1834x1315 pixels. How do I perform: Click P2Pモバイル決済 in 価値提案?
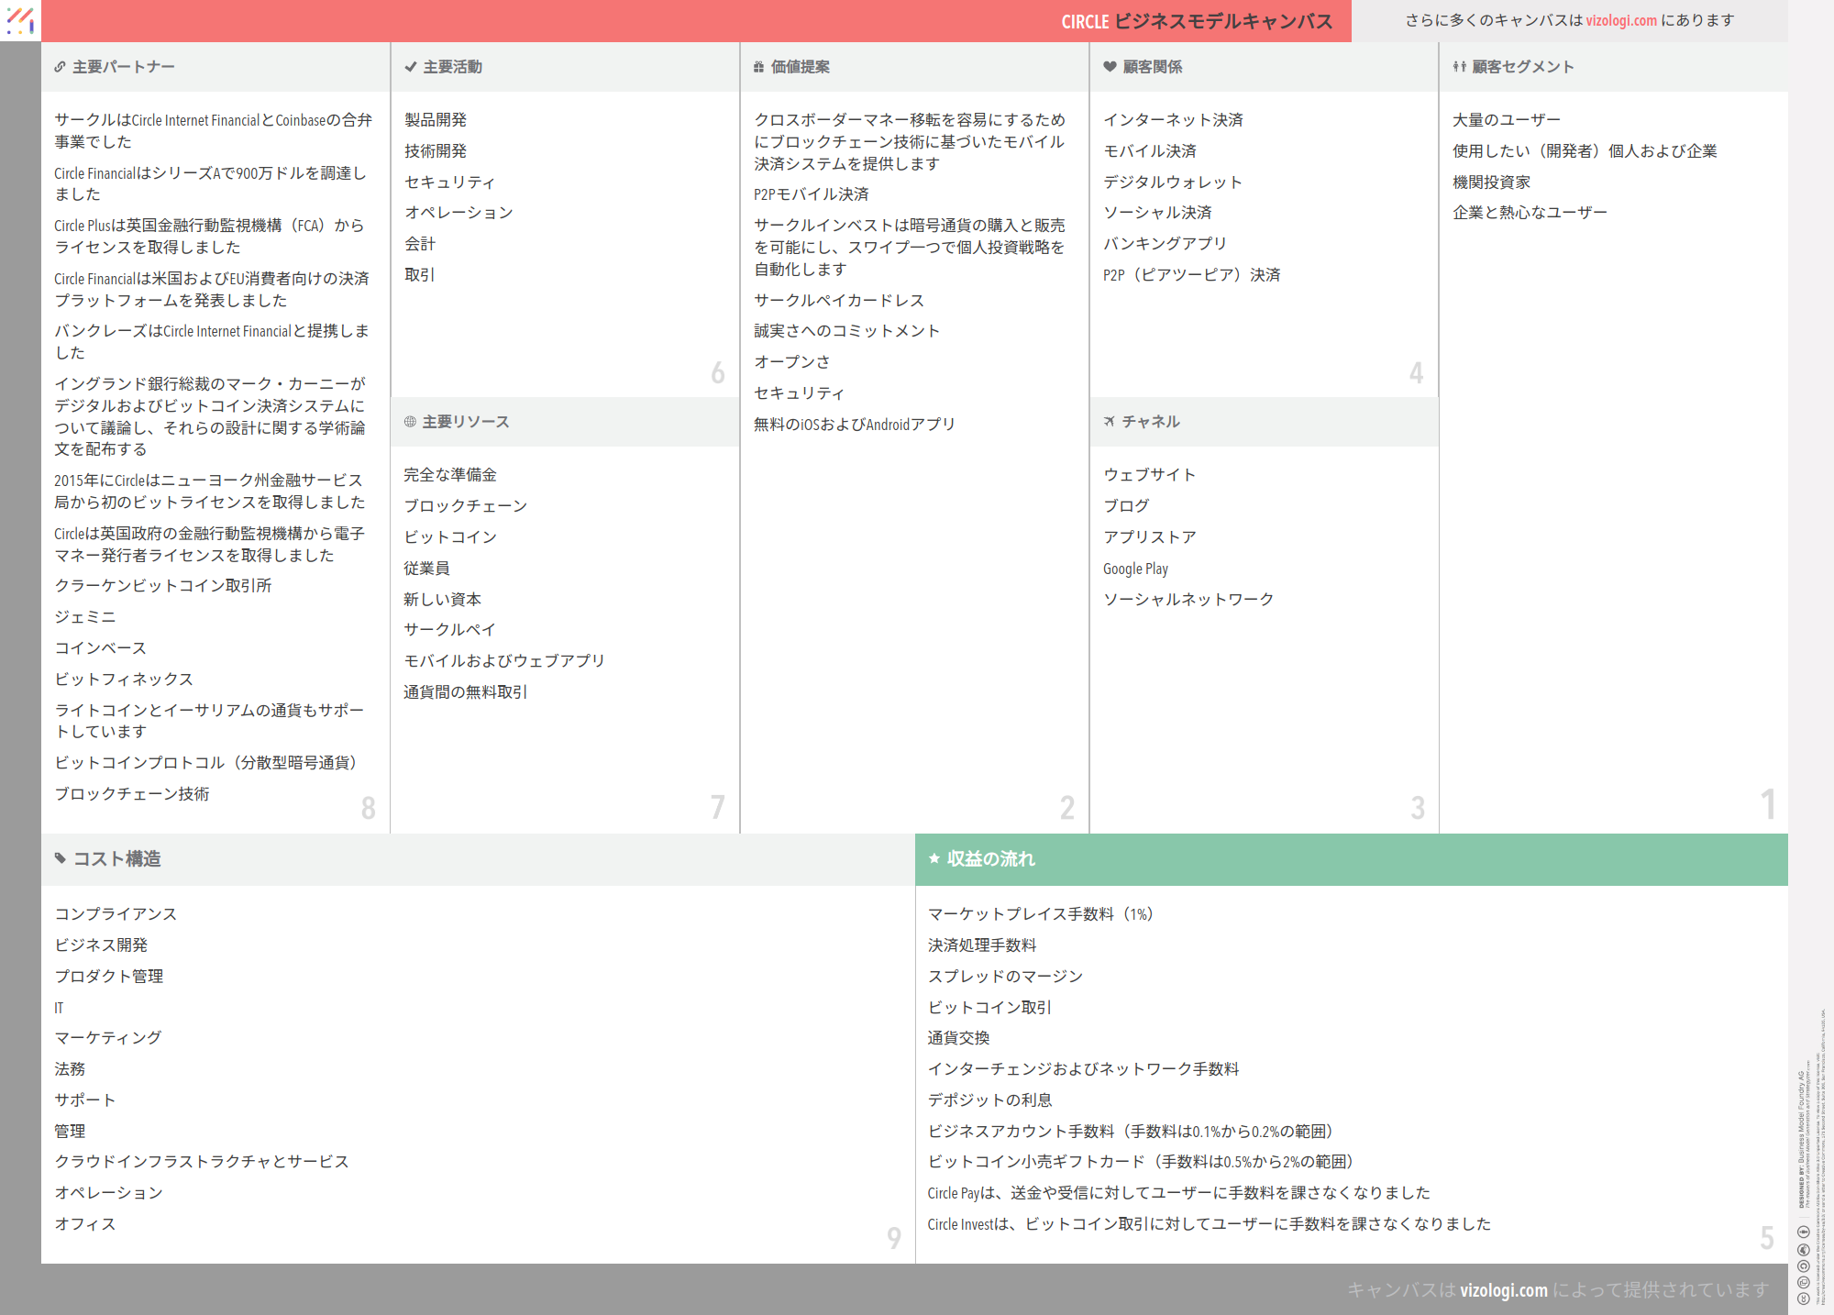click(811, 194)
